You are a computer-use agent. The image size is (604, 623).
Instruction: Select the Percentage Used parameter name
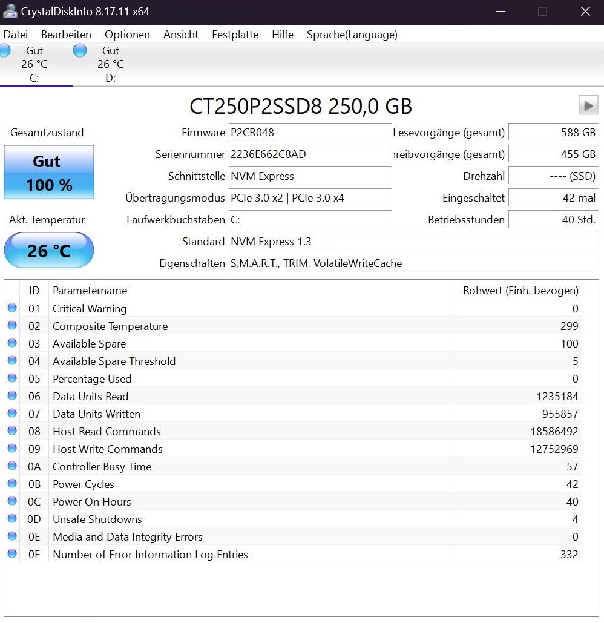pos(92,379)
